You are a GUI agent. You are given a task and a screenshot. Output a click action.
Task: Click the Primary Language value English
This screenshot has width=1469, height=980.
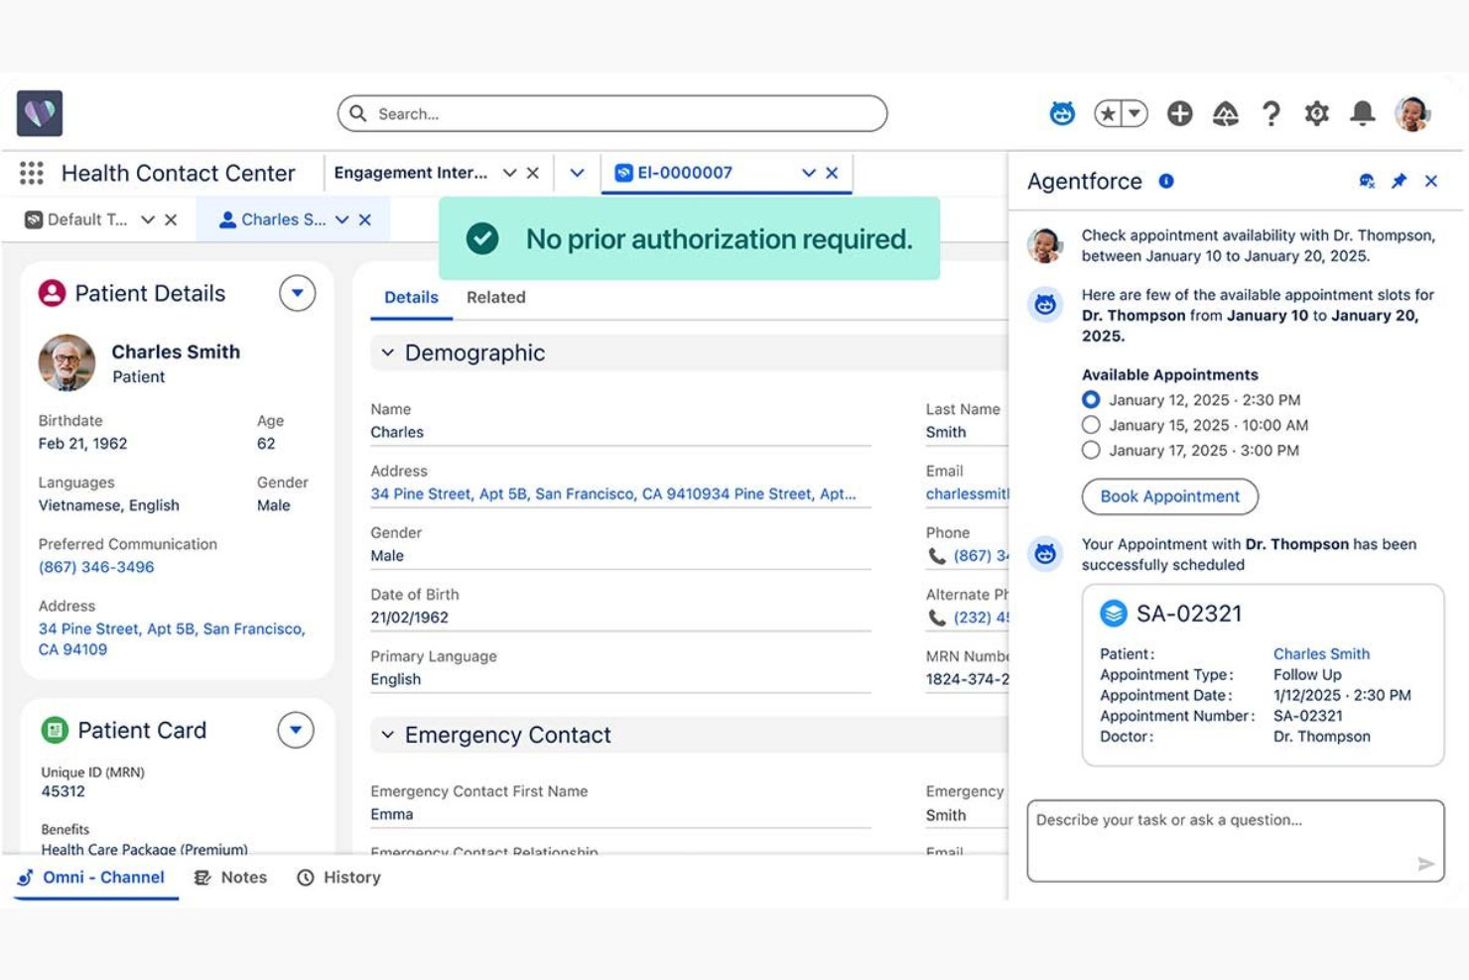396,679
